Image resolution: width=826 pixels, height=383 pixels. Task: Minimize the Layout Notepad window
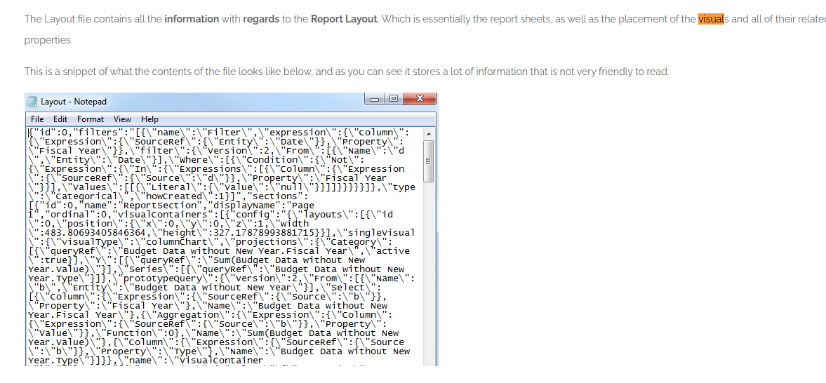pyautogui.click(x=375, y=98)
